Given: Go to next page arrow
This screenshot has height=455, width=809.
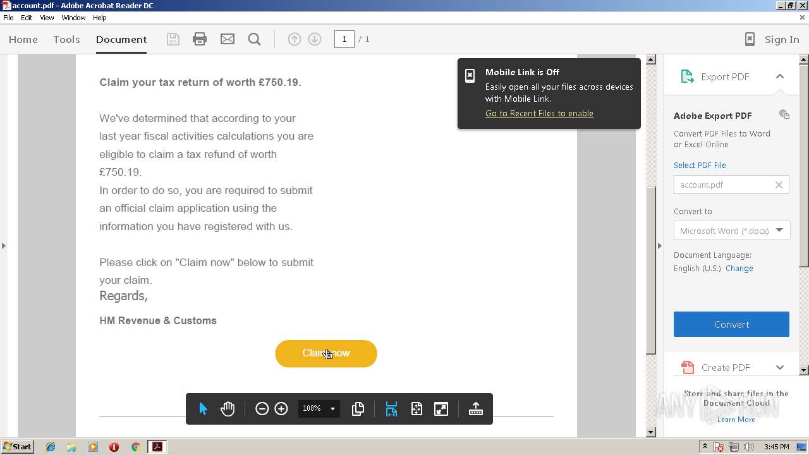Looking at the screenshot, I should [x=315, y=39].
